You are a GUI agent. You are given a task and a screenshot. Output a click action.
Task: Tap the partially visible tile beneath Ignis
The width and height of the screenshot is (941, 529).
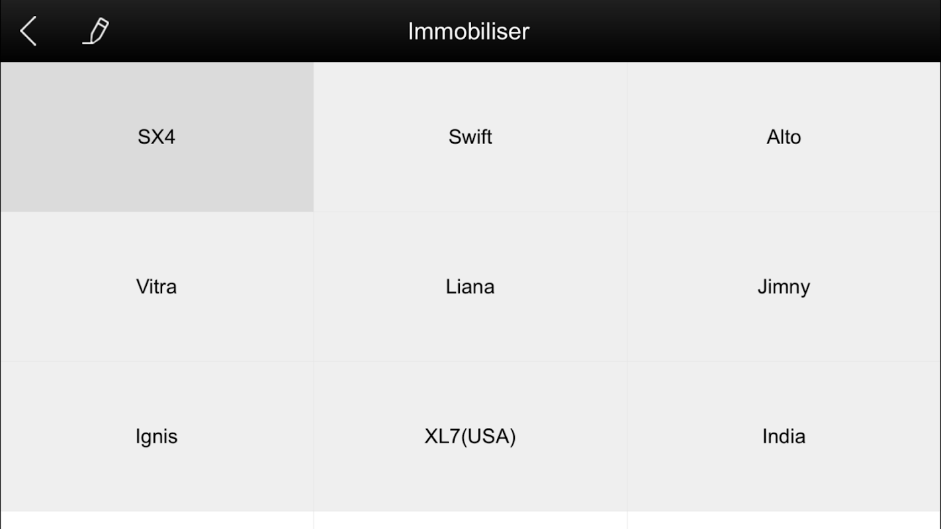pos(157,520)
